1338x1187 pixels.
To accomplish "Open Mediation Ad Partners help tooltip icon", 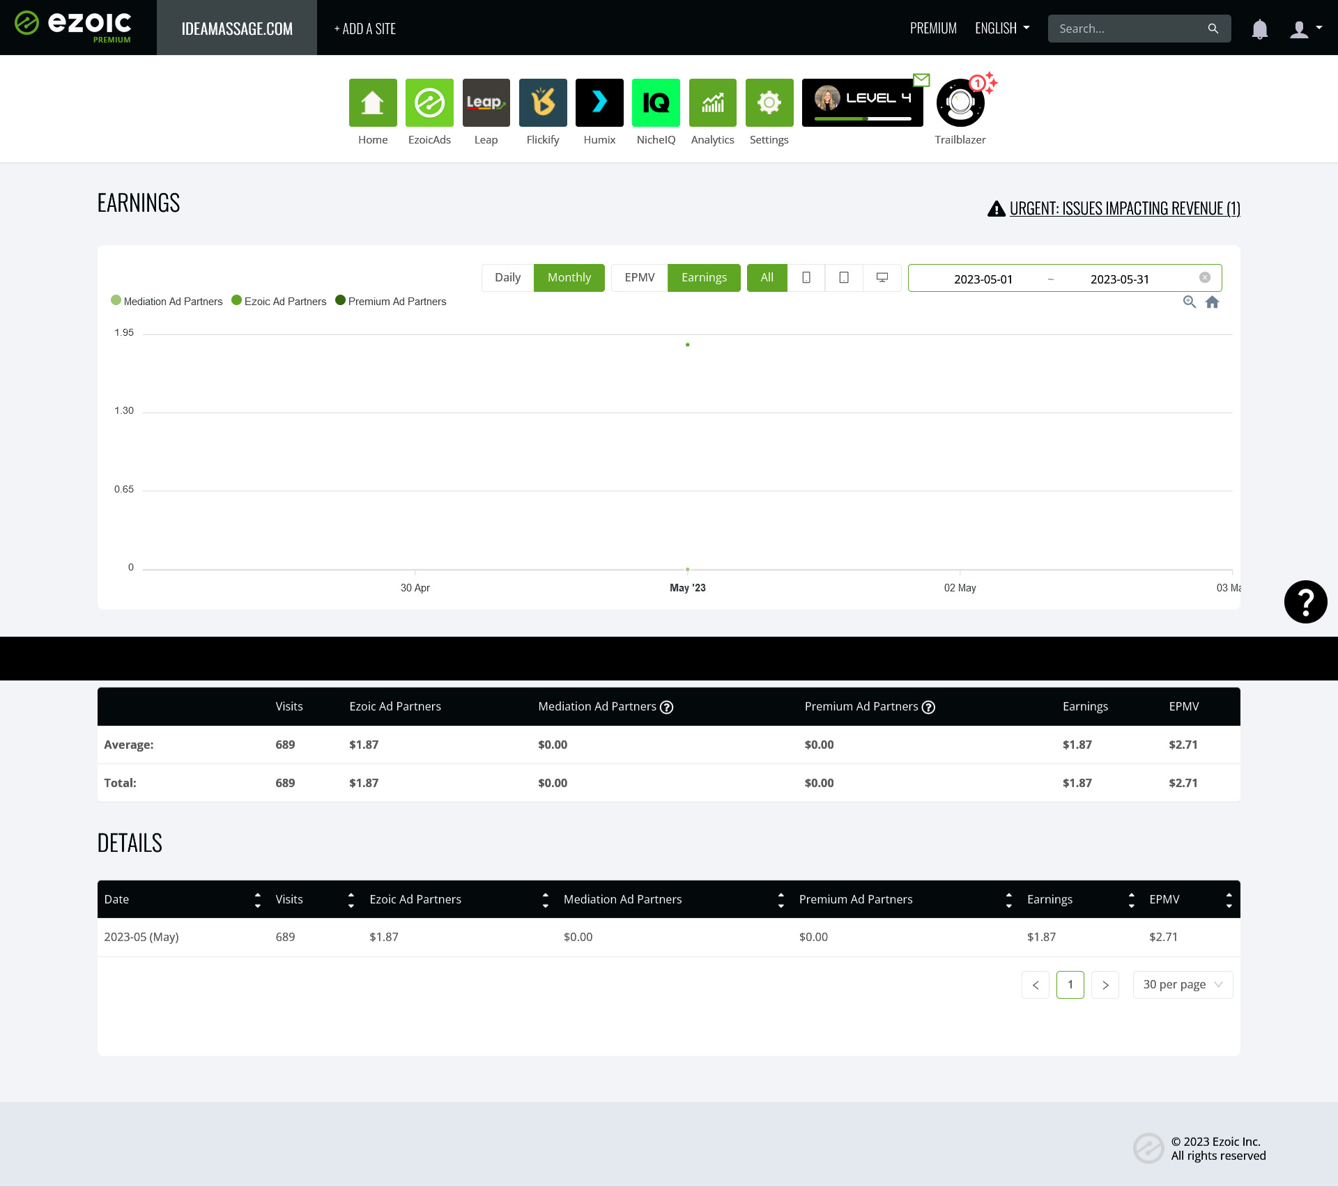I will [x=666, y=707].
